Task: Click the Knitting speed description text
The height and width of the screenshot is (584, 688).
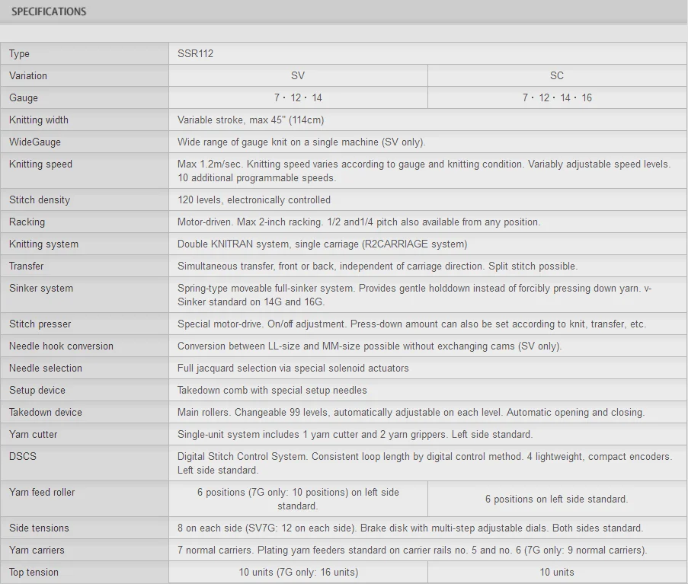Action: pyautogui.click(x=424, y=171)
